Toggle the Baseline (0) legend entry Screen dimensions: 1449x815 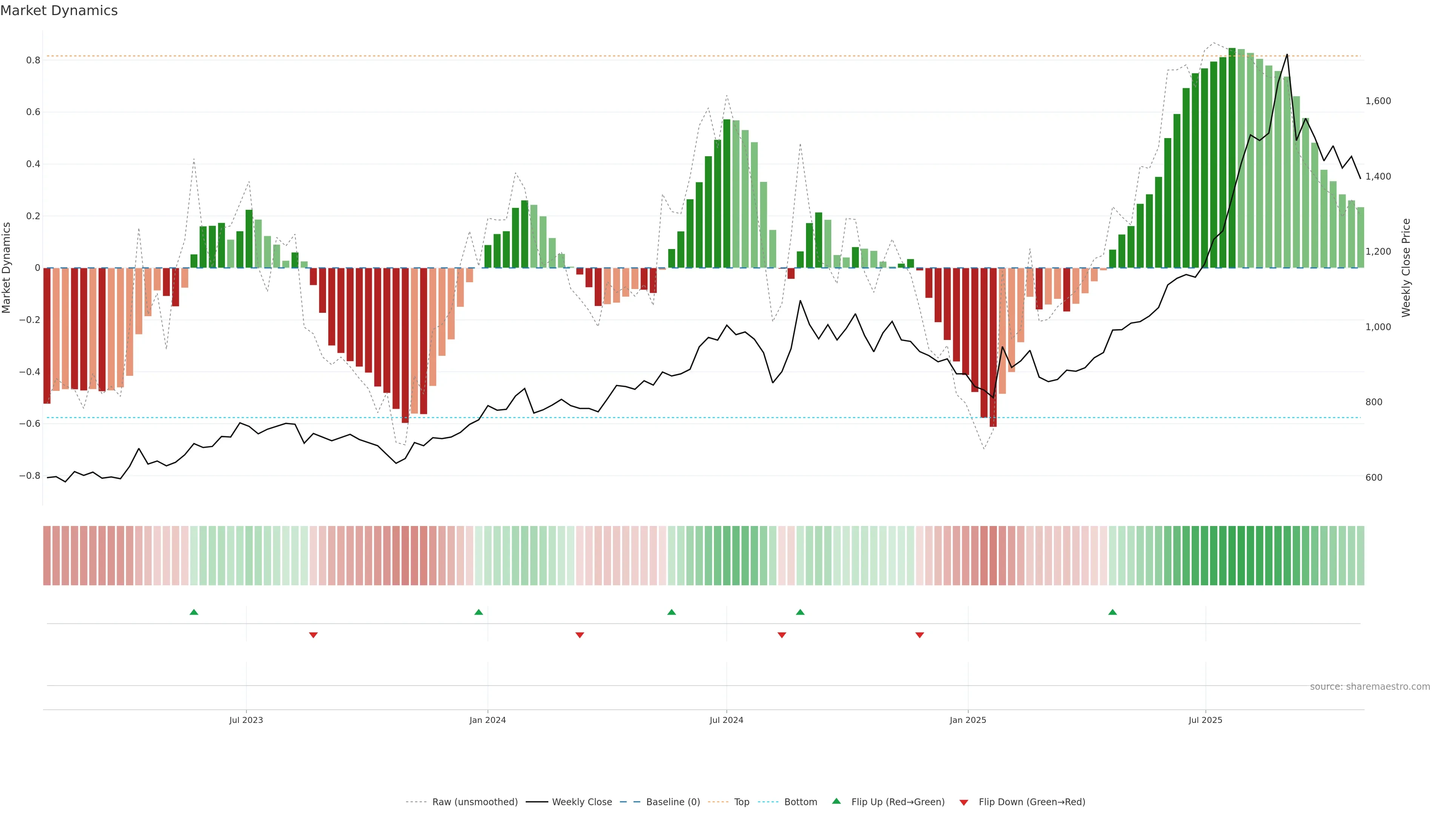(673, 802)
